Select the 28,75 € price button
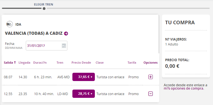The height and width of the screenshot is (105, 213). 83,94
